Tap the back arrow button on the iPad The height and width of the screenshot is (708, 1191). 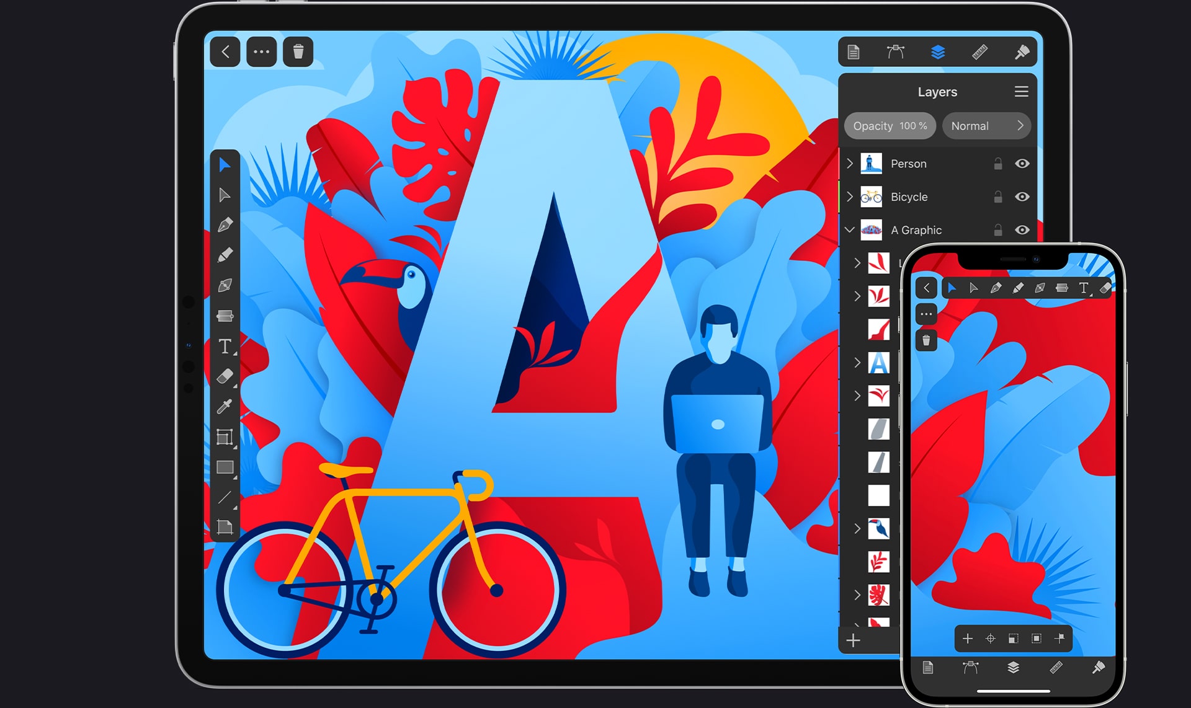[x=225, y=53]
